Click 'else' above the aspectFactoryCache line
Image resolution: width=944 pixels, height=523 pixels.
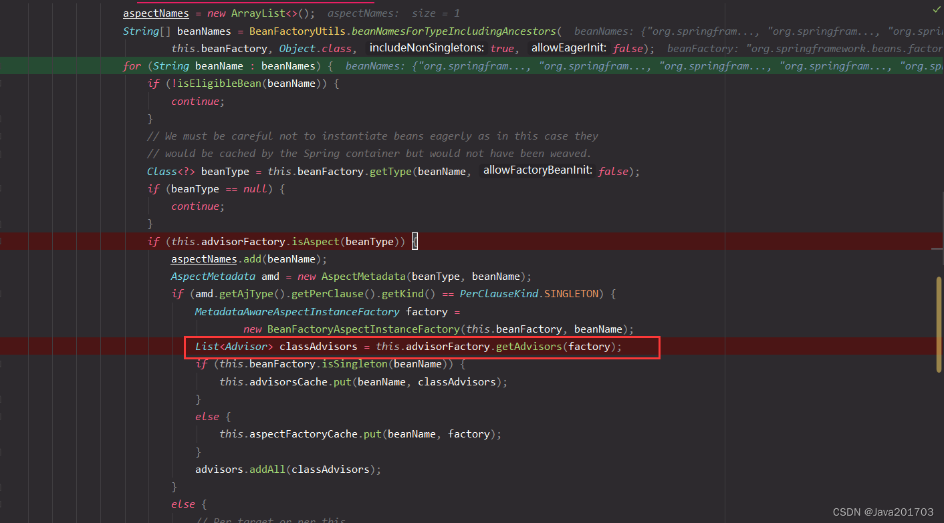coord(207,417)
